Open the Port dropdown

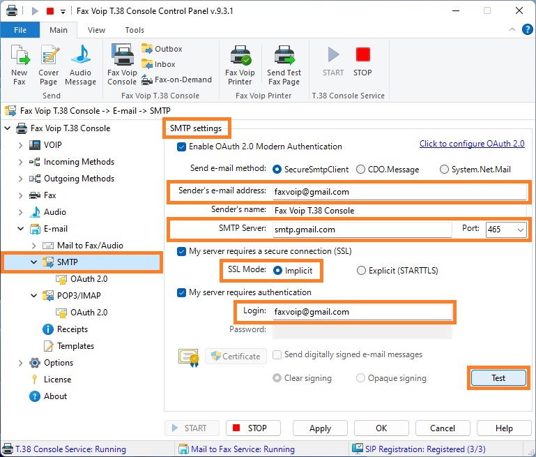pyautogui.click(x=520, y=230)
